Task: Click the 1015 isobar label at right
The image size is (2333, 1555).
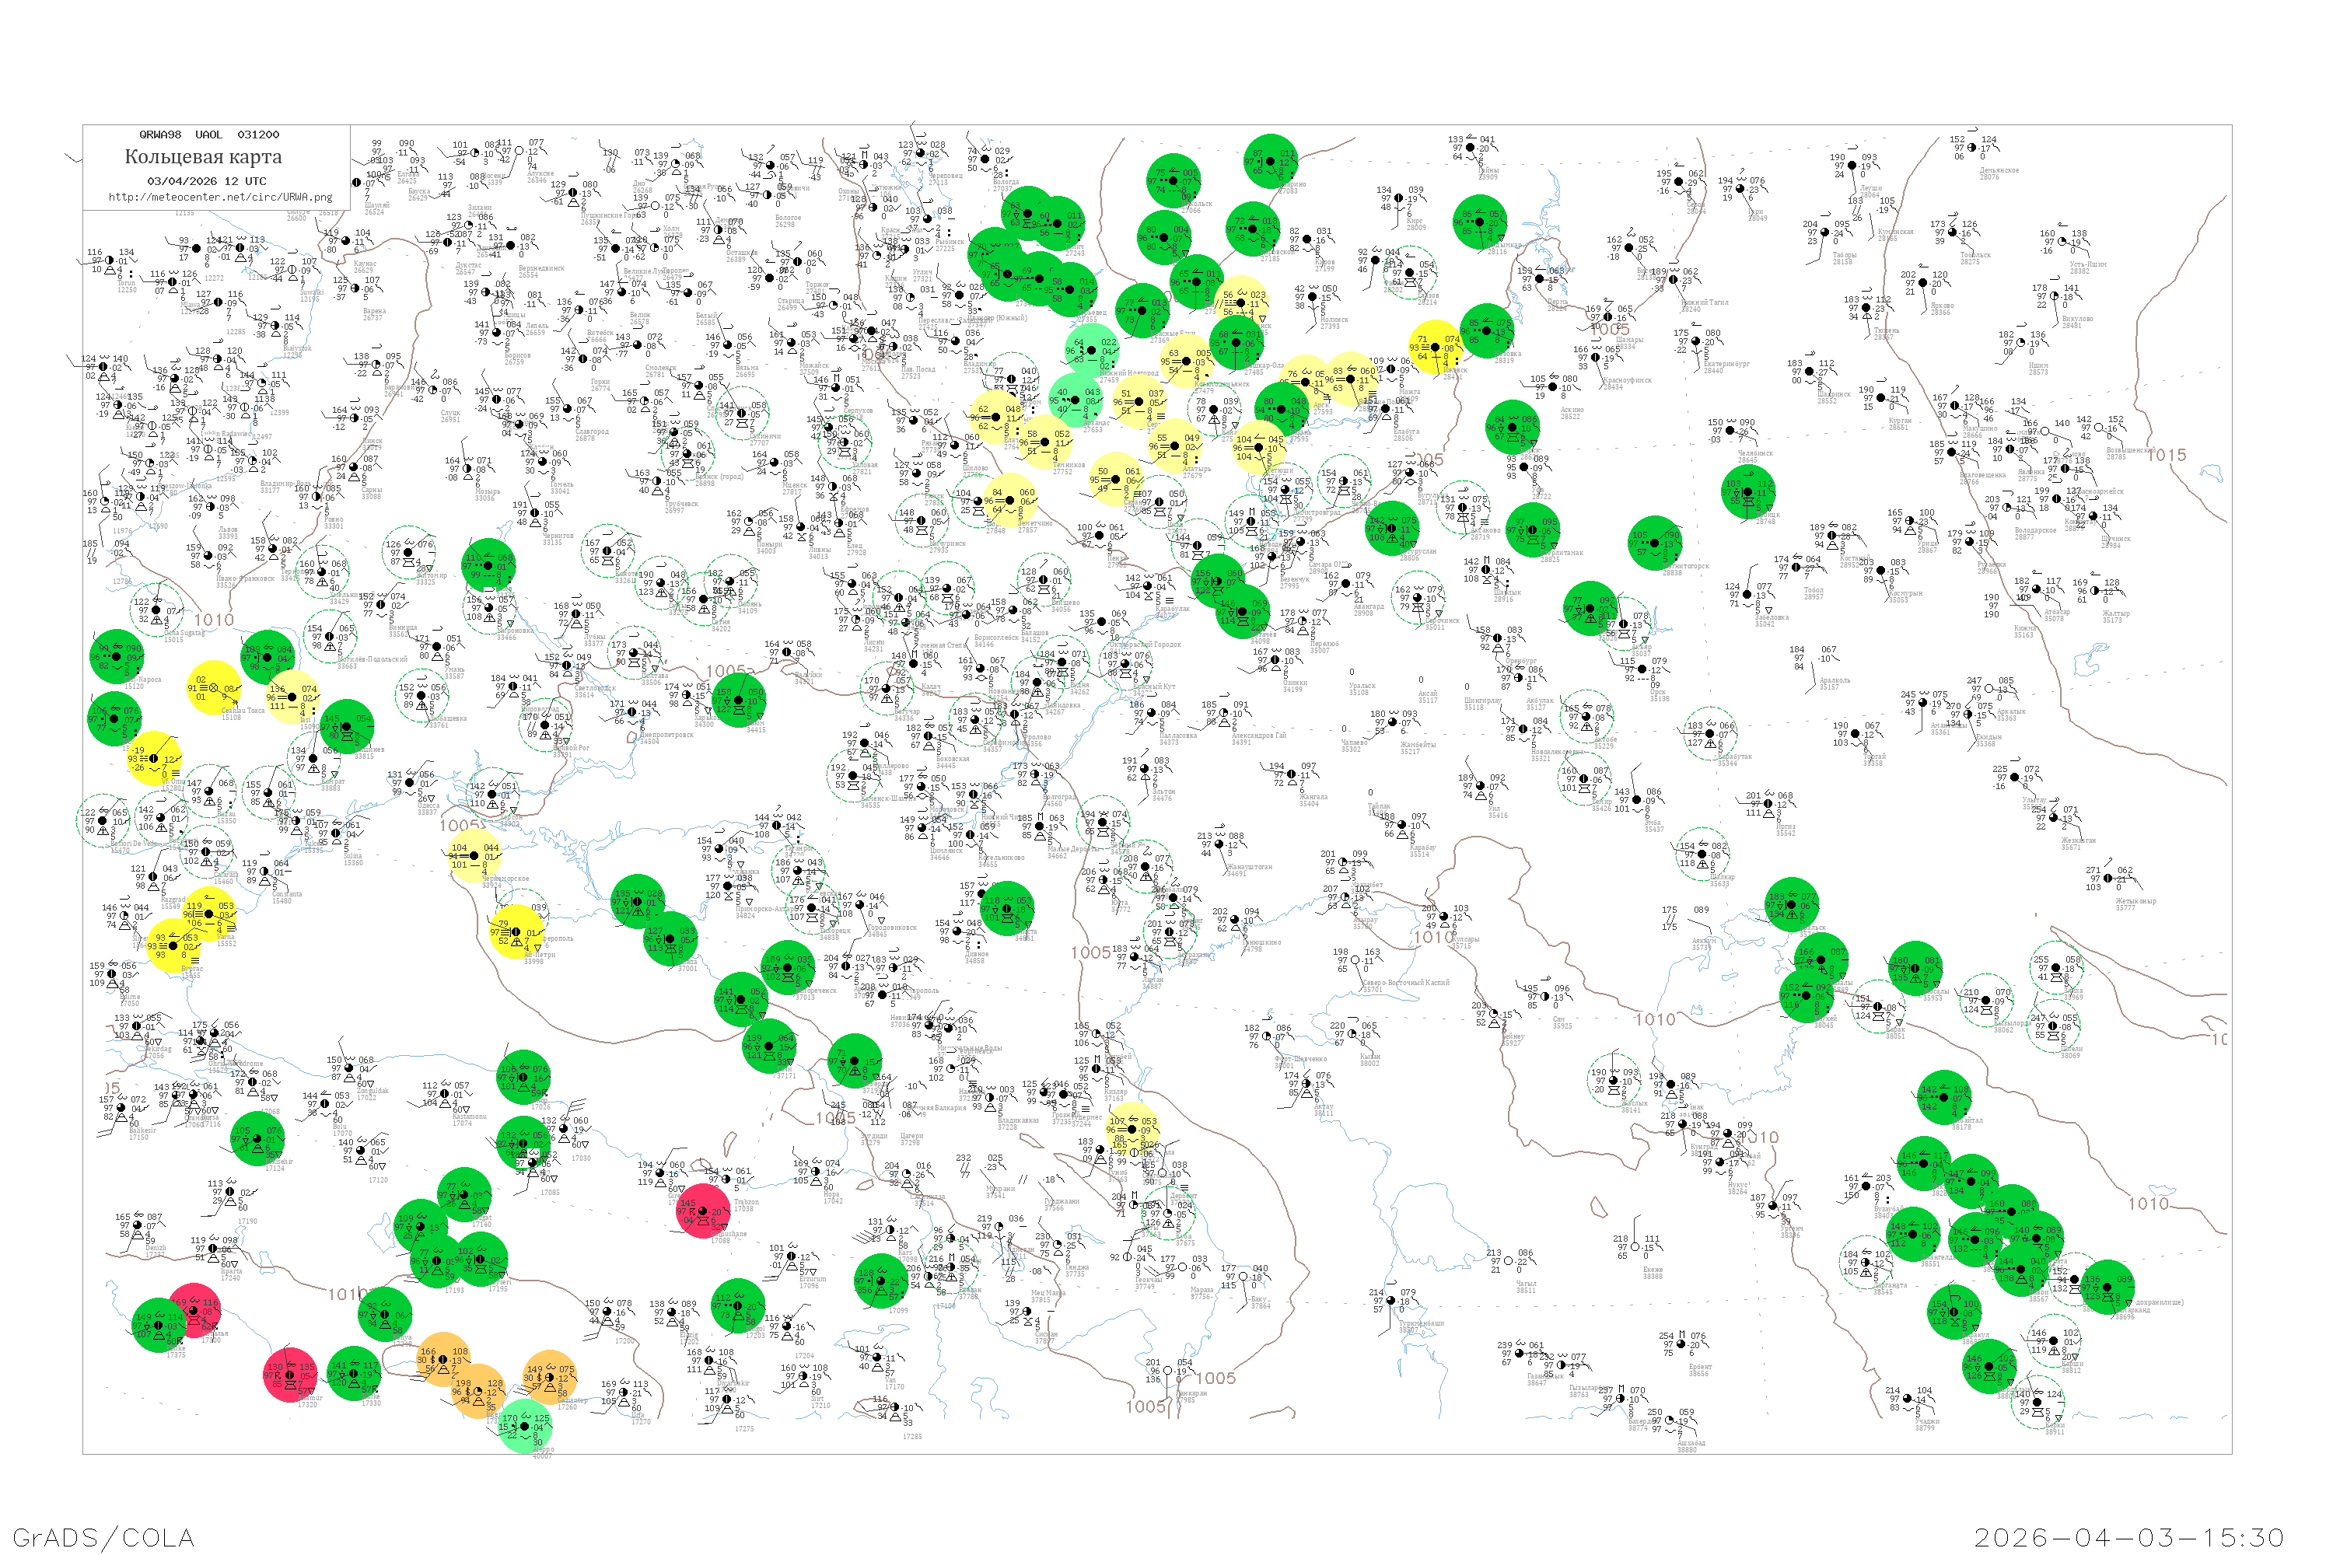Action: 2167,455
